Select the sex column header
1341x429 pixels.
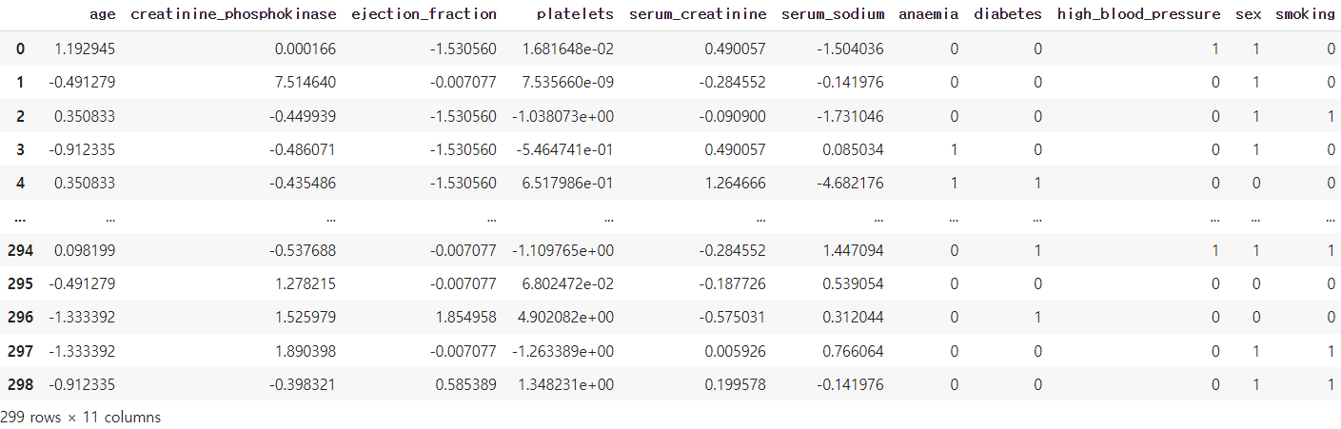point(1247,14)
